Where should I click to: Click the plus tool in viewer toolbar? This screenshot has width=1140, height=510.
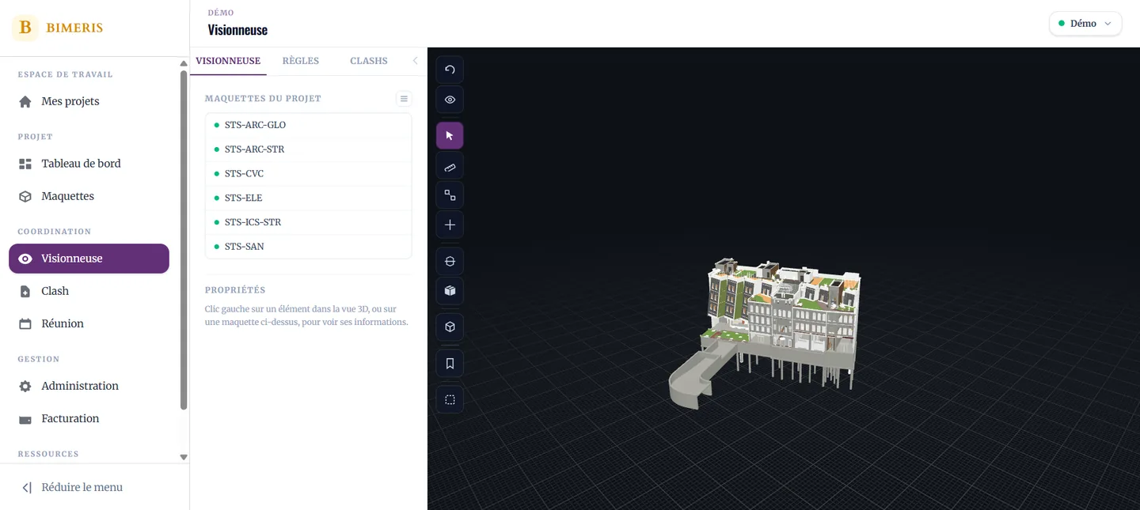point(450,225)
